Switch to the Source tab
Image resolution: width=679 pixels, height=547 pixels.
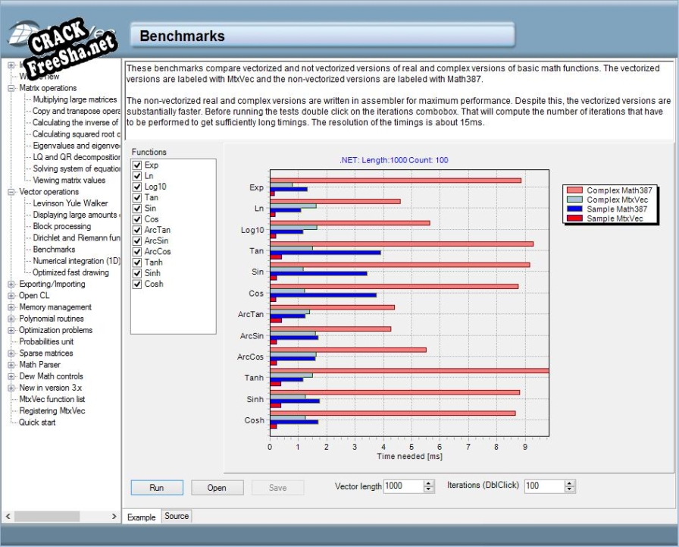click(177, 516)
